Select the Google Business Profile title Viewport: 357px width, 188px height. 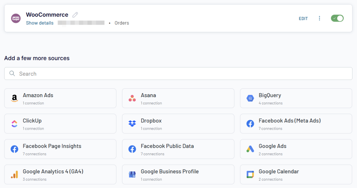tap(170, 172)
